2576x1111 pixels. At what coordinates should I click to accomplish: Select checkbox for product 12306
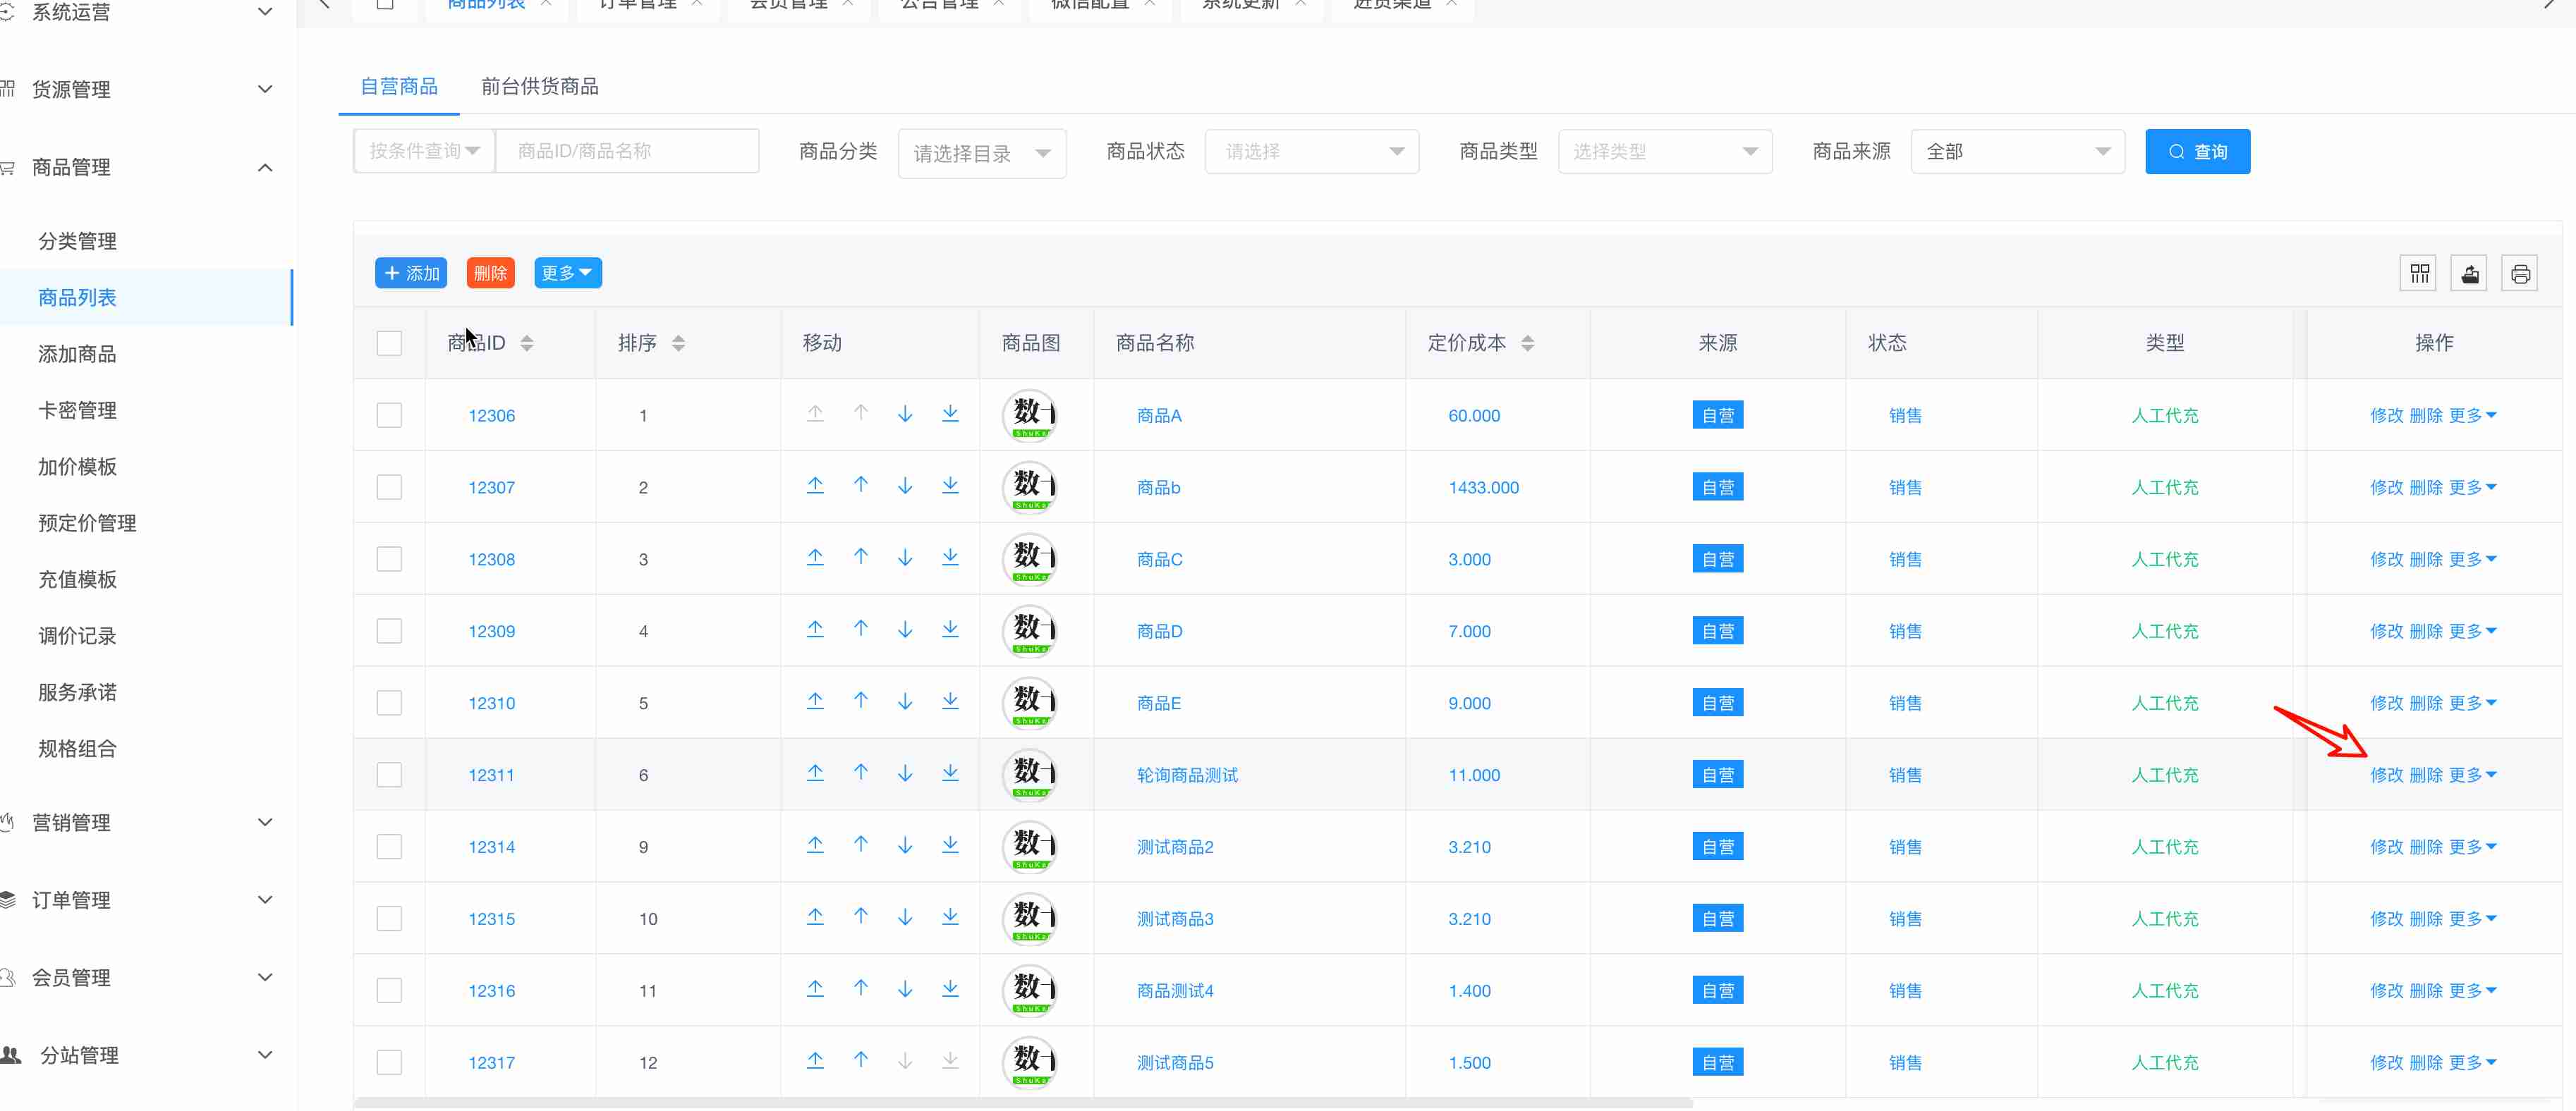click(x=389, y=415)
